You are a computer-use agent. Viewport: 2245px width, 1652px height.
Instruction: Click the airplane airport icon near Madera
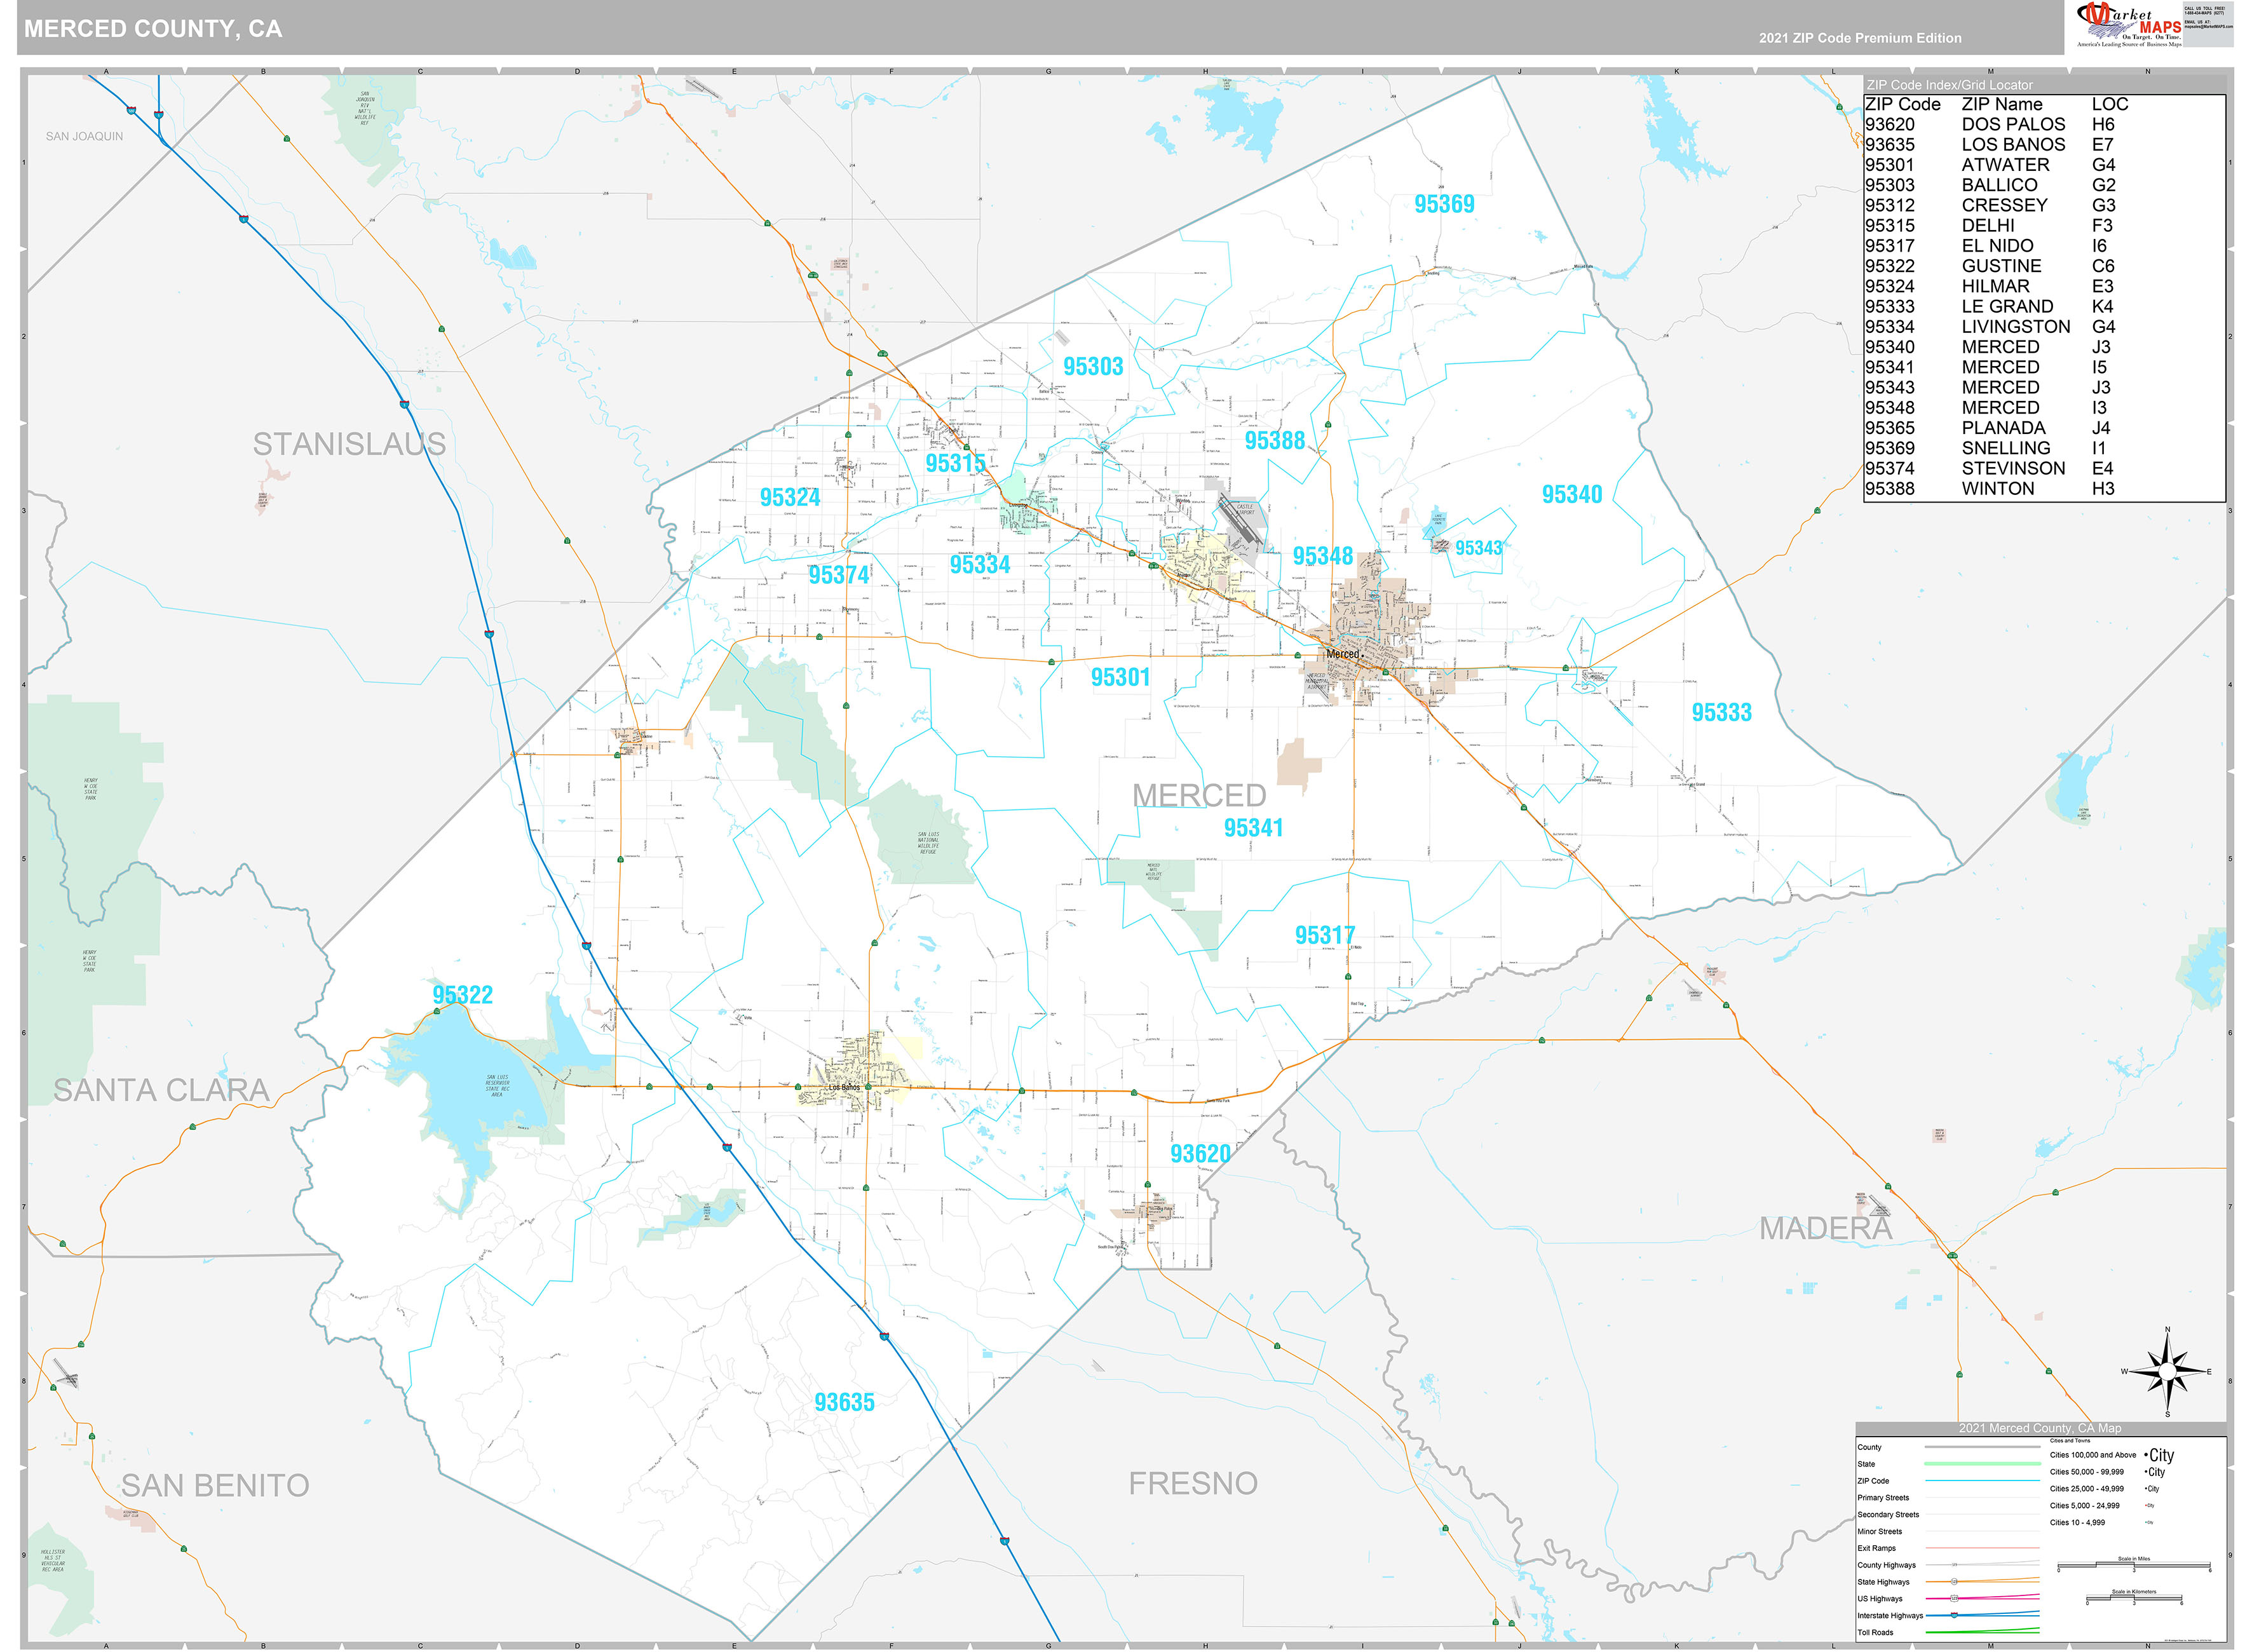[x=1881, y=1206]
